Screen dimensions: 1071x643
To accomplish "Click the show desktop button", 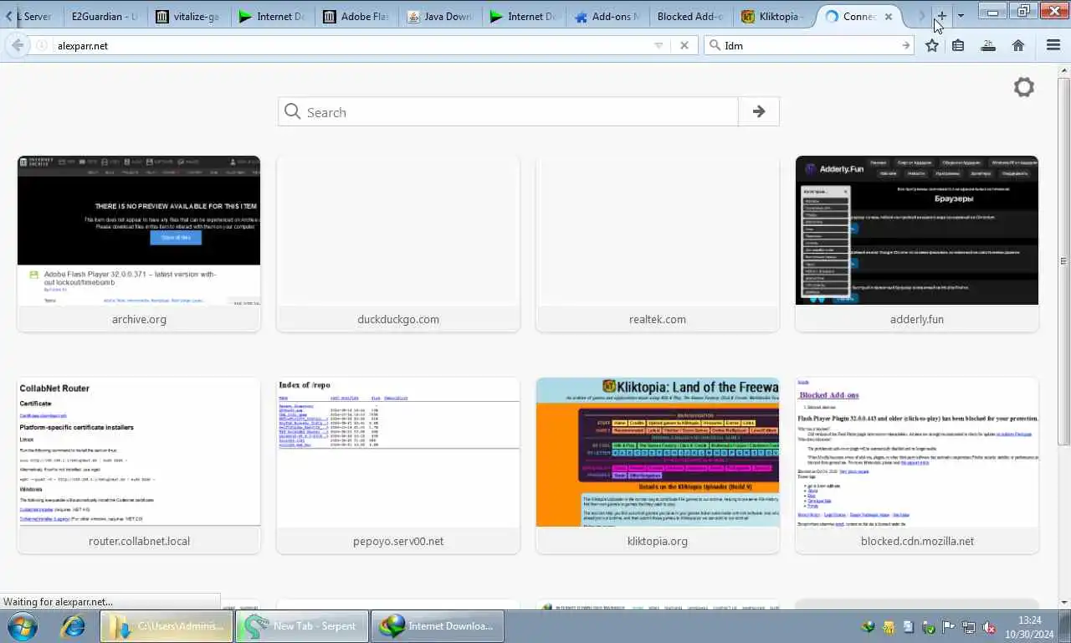I will tap(1065, 626).
